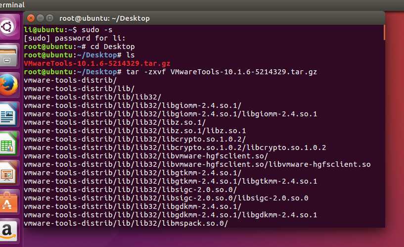This screenshot has height=247, width=404.
Task: Open LibreOffice Writer from the launcher
Action: click(x=8, y=114)
